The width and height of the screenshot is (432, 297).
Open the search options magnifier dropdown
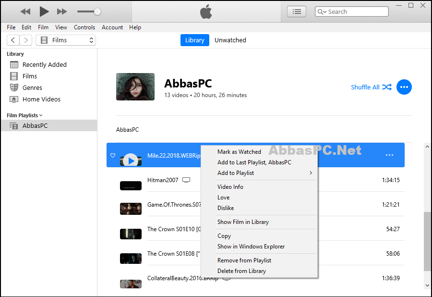click(x=322, y=12)
